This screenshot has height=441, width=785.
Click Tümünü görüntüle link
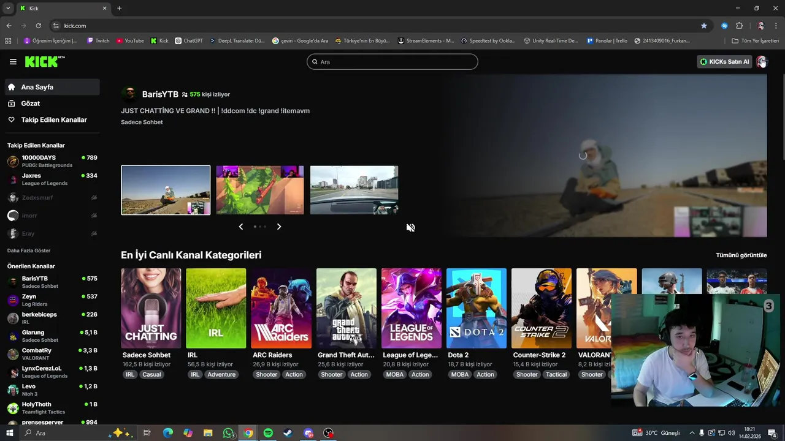click(741, 255)
